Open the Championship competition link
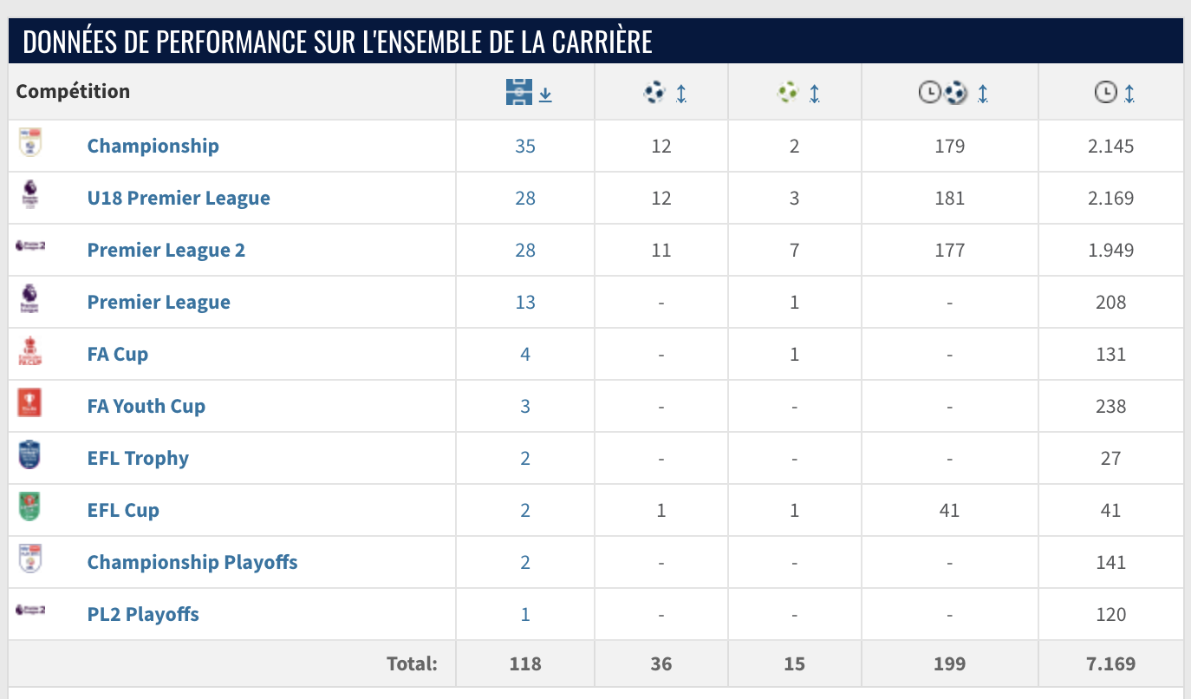This screenshot has width=1191, height=699. pyautogui.click(x=153, y=146)
